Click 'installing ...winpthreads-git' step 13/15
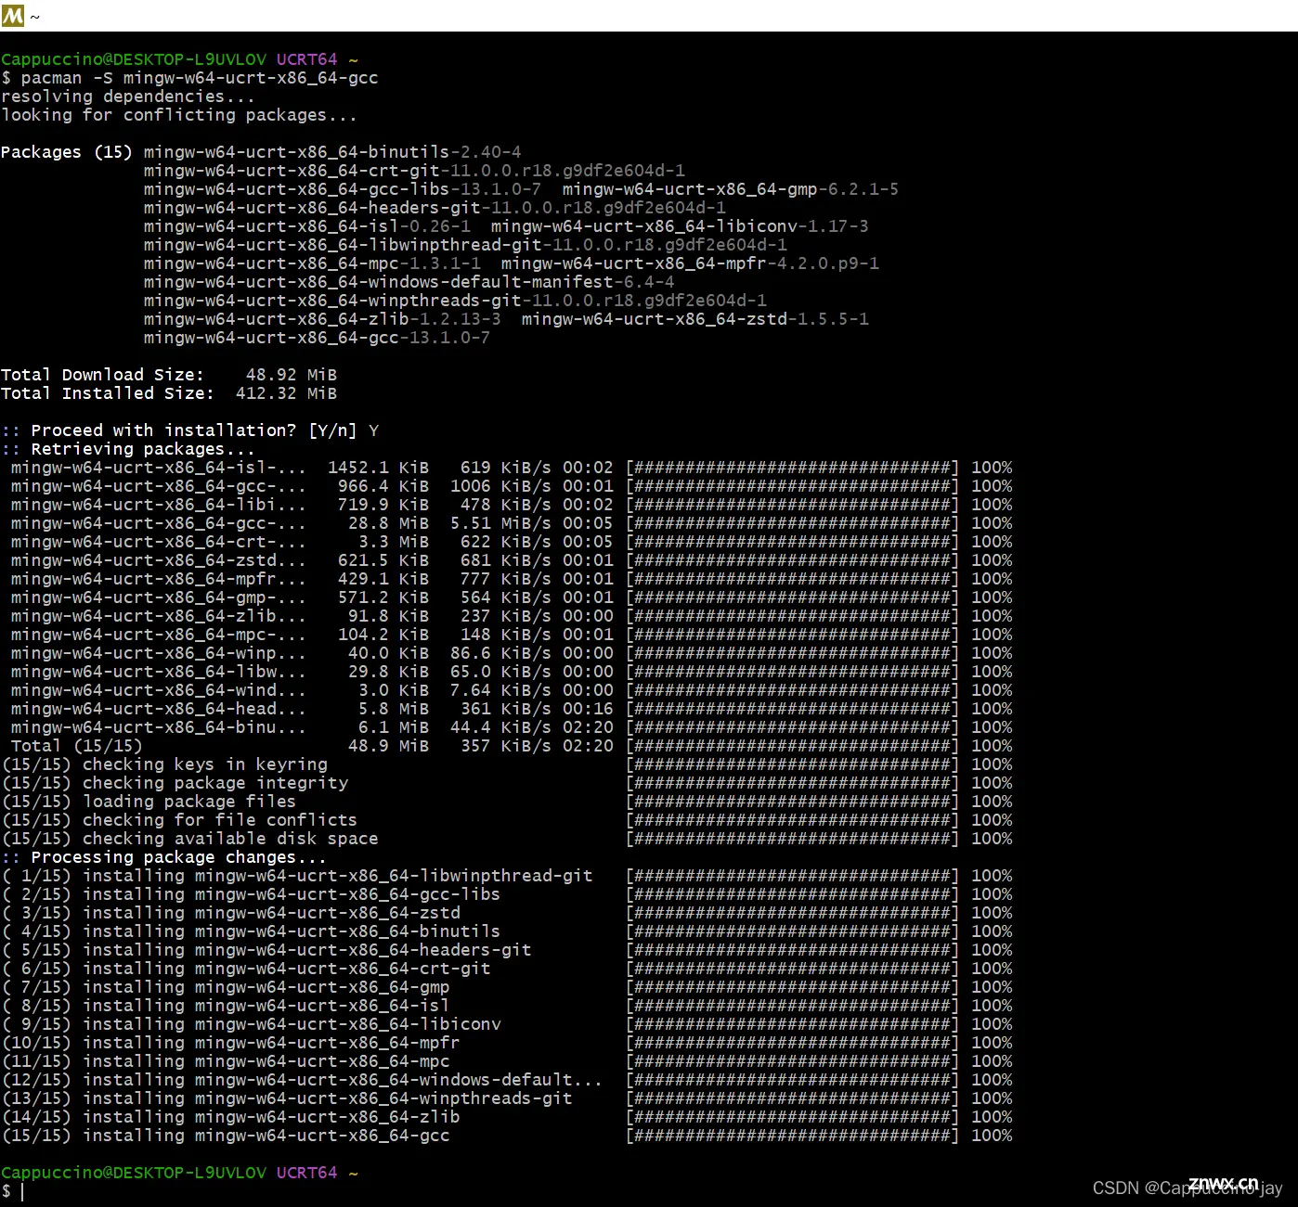Viewport: 1298px width, 1207px height. (x=288, y=1098)
